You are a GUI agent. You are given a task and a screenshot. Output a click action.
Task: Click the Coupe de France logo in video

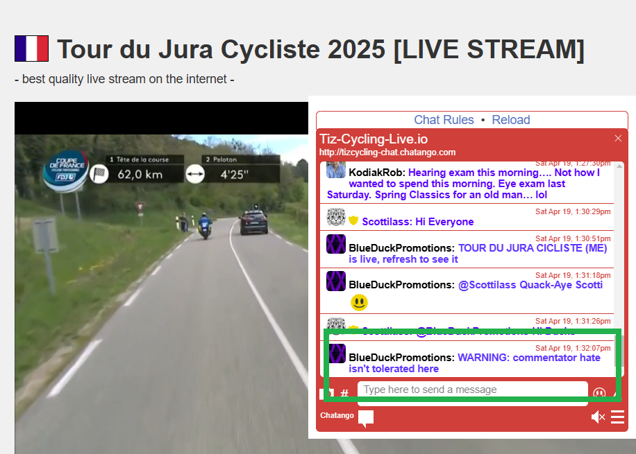pos(66,170)
